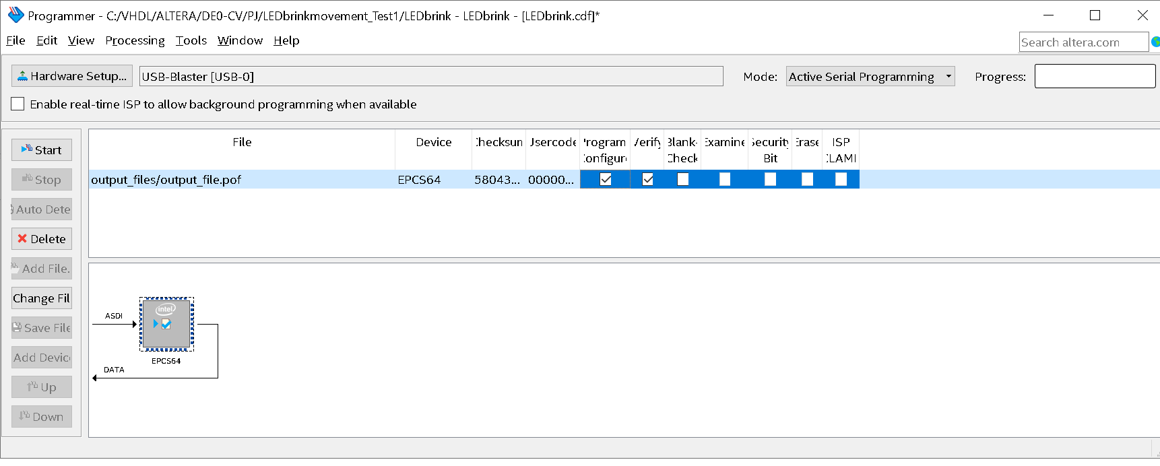Toggle the checkbox on the EPCS64 chip graphic

166,324
